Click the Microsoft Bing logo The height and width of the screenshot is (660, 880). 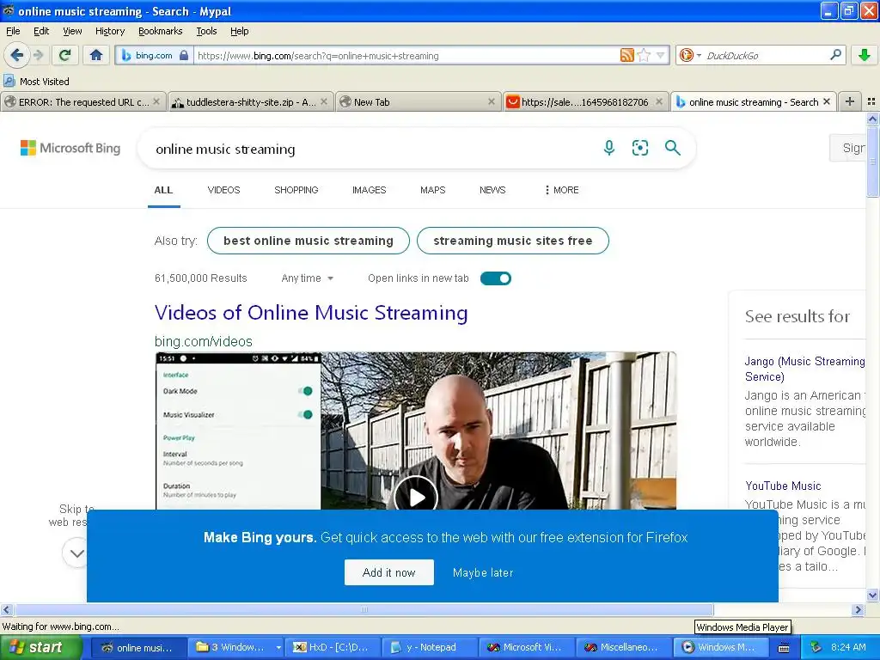coord(70,148)
